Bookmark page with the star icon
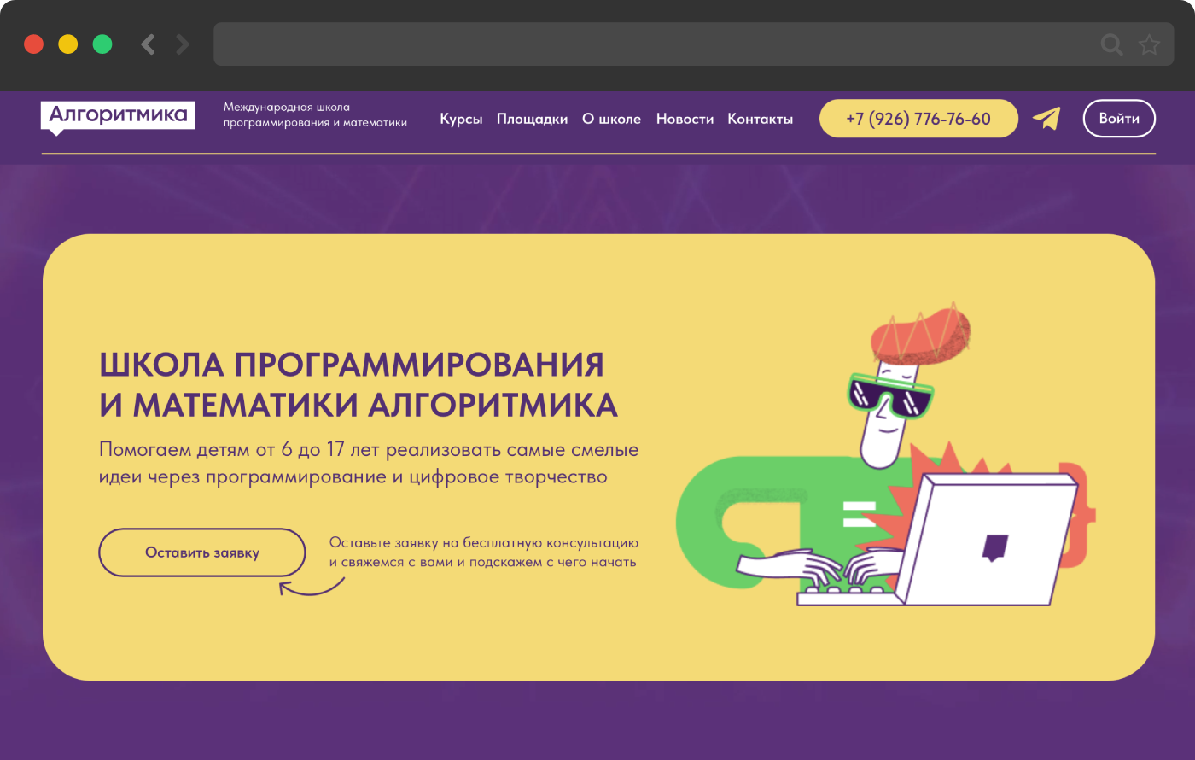This screenshot has height=760, width=1195. coord(1149,44)
